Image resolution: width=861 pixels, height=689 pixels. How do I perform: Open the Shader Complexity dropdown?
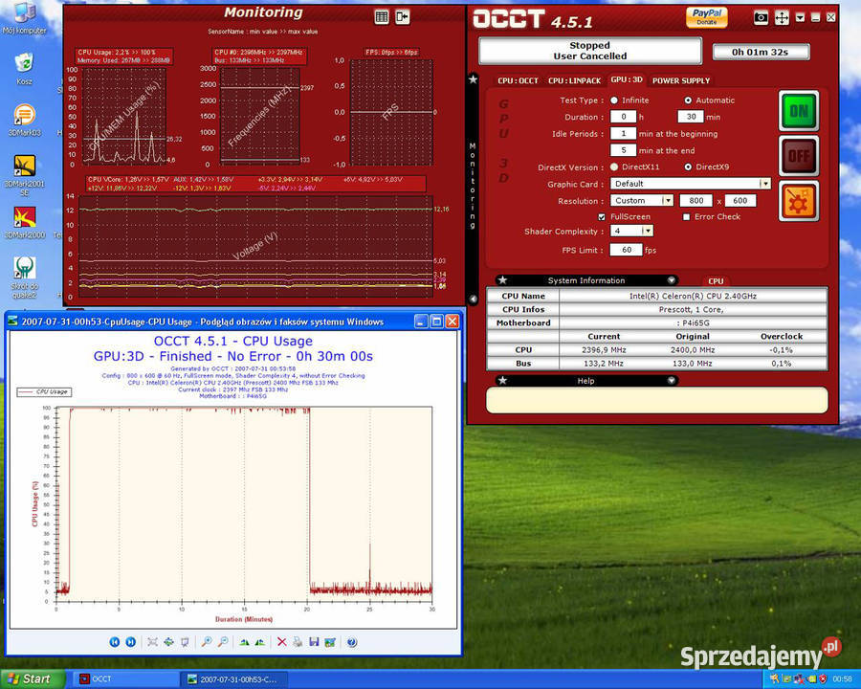click(648, 231)
